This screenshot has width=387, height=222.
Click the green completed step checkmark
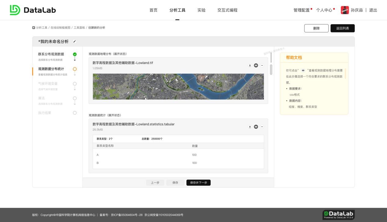tap(75, 54)
